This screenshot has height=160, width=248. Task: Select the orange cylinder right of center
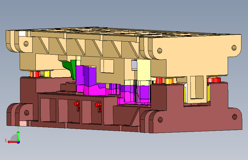tap(169, 81)
